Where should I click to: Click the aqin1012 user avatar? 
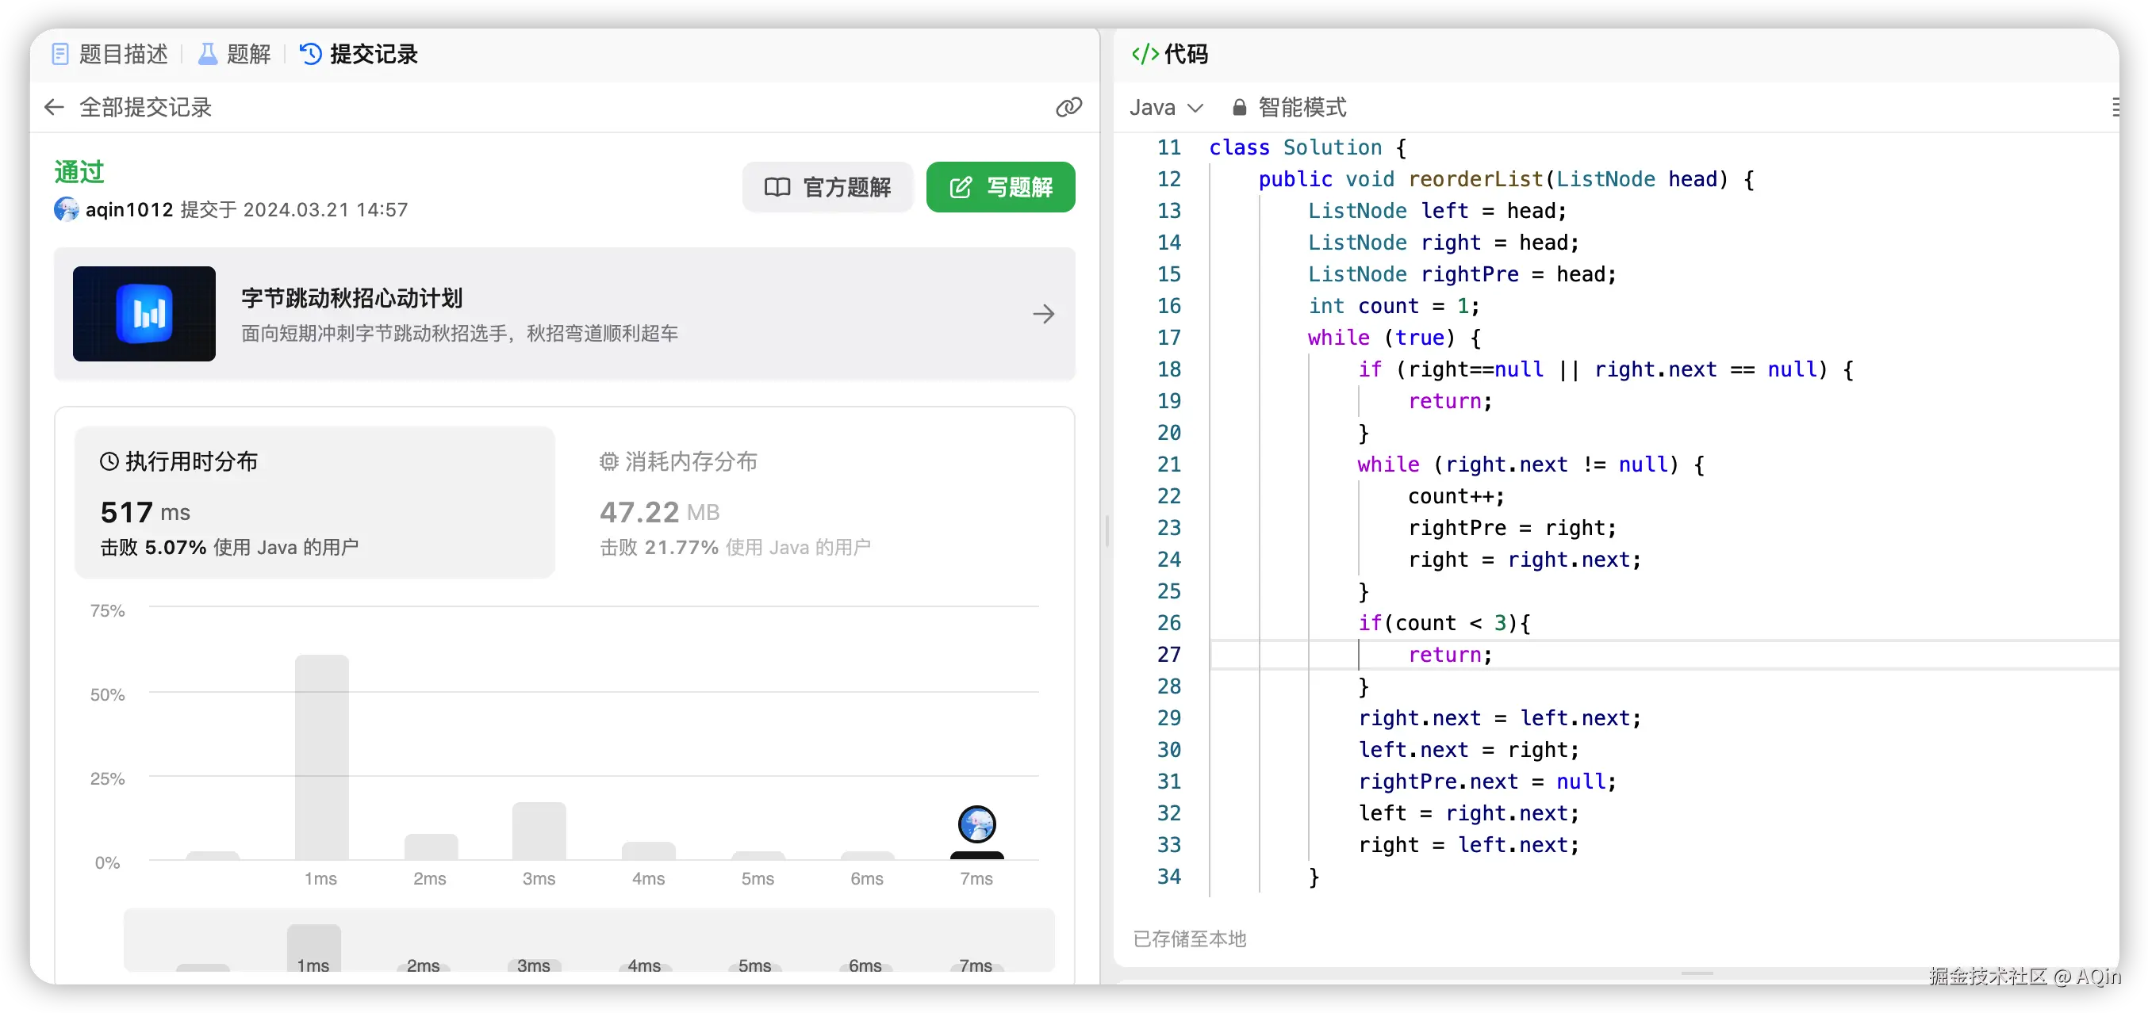point(67,209)
